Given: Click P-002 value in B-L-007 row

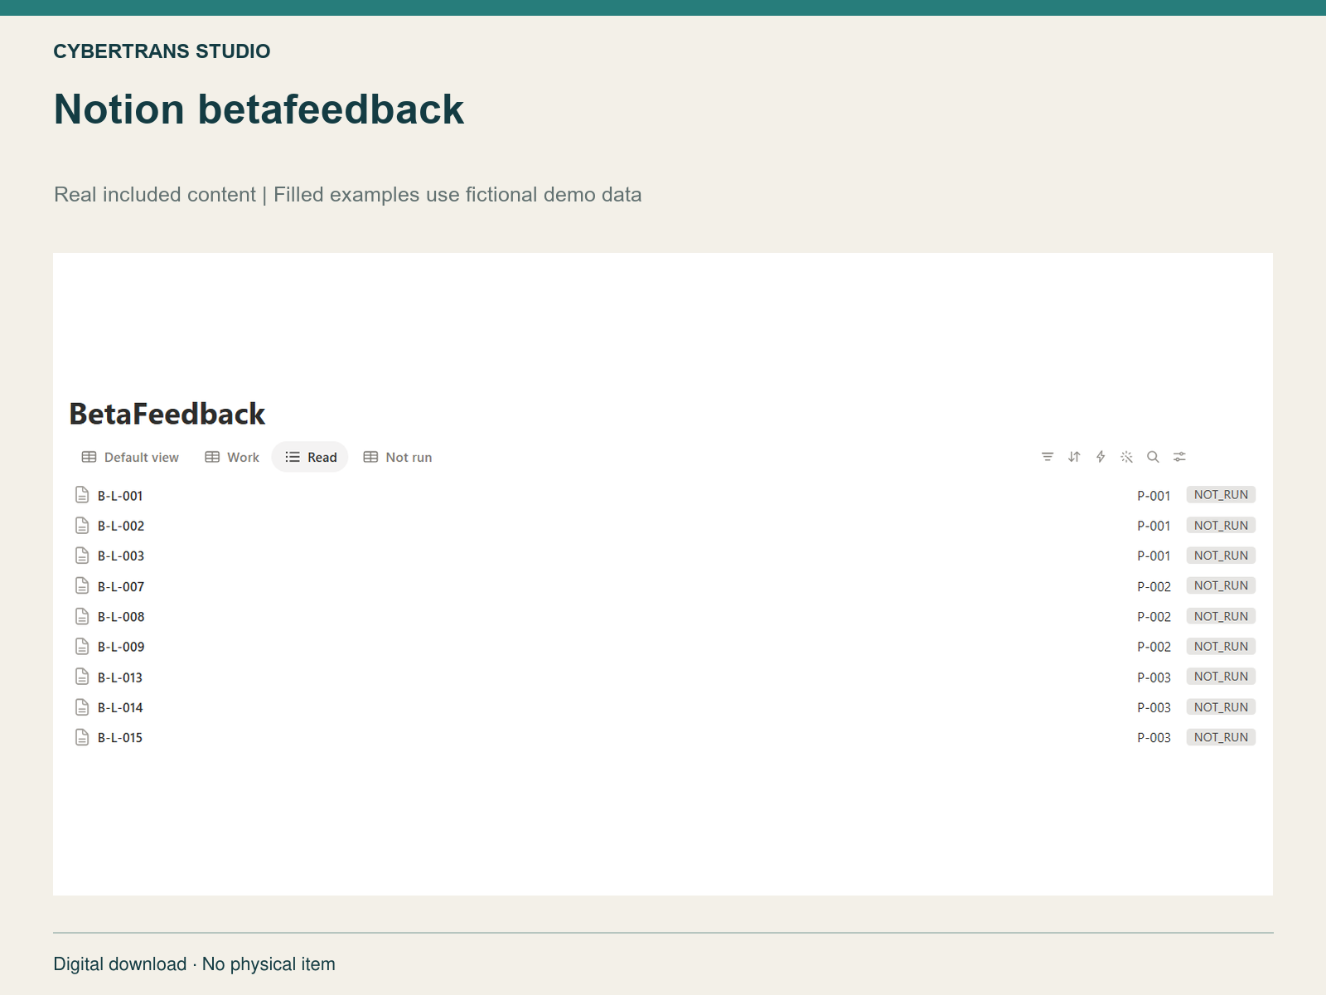Looking at the screenshot, I should click(x=1154, y=586).
